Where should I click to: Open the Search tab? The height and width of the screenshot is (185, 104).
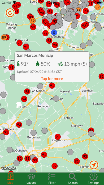click(x=73, y=179)
